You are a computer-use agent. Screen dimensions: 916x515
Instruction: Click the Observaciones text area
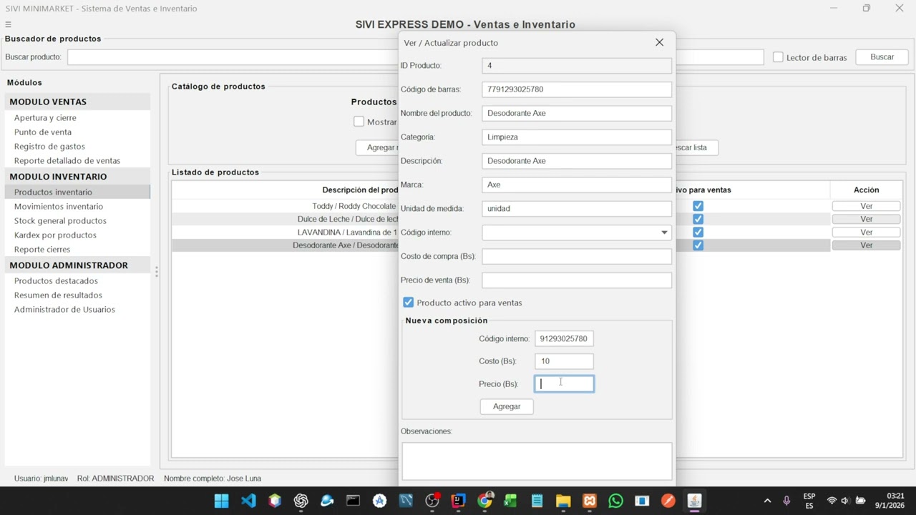tap(537, 461)
